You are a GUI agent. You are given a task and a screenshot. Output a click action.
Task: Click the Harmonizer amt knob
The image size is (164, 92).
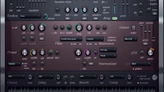point(78,53)
